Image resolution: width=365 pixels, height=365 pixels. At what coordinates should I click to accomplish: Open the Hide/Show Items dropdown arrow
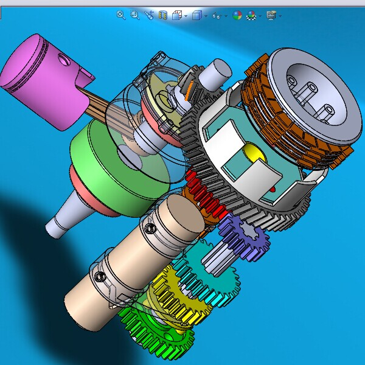226,16
